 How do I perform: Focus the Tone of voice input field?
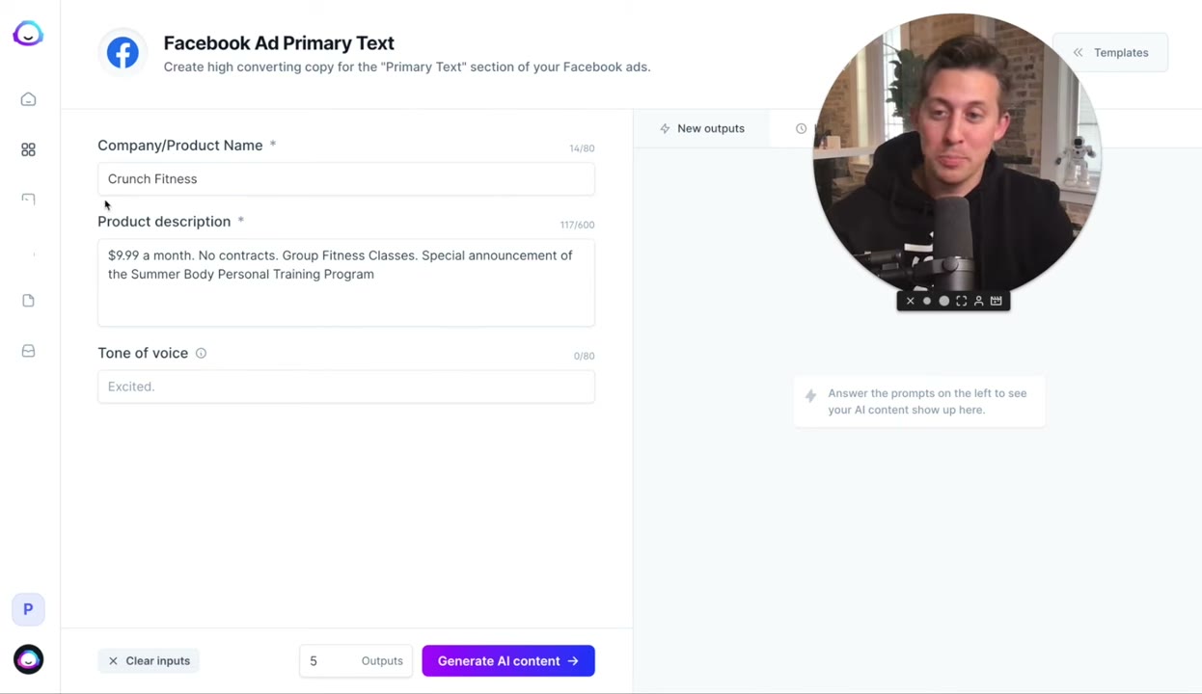pyautogui.click(x=346, y=387)
